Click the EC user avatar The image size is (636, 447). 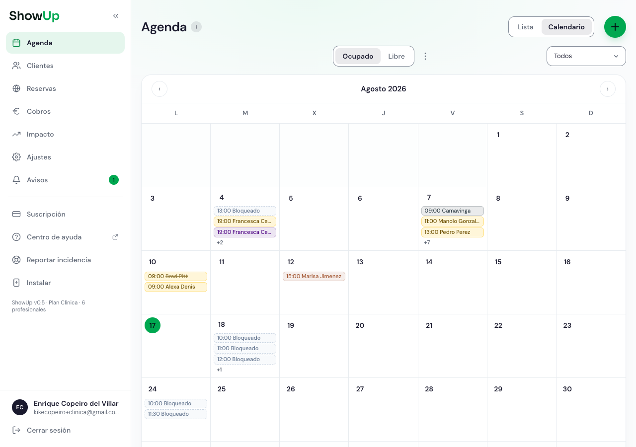tap(20, 407)
